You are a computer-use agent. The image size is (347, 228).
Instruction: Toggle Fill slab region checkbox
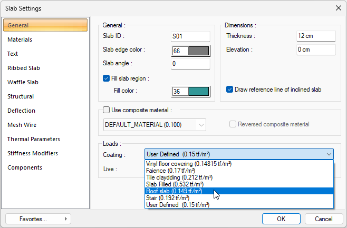pos(107,78)
